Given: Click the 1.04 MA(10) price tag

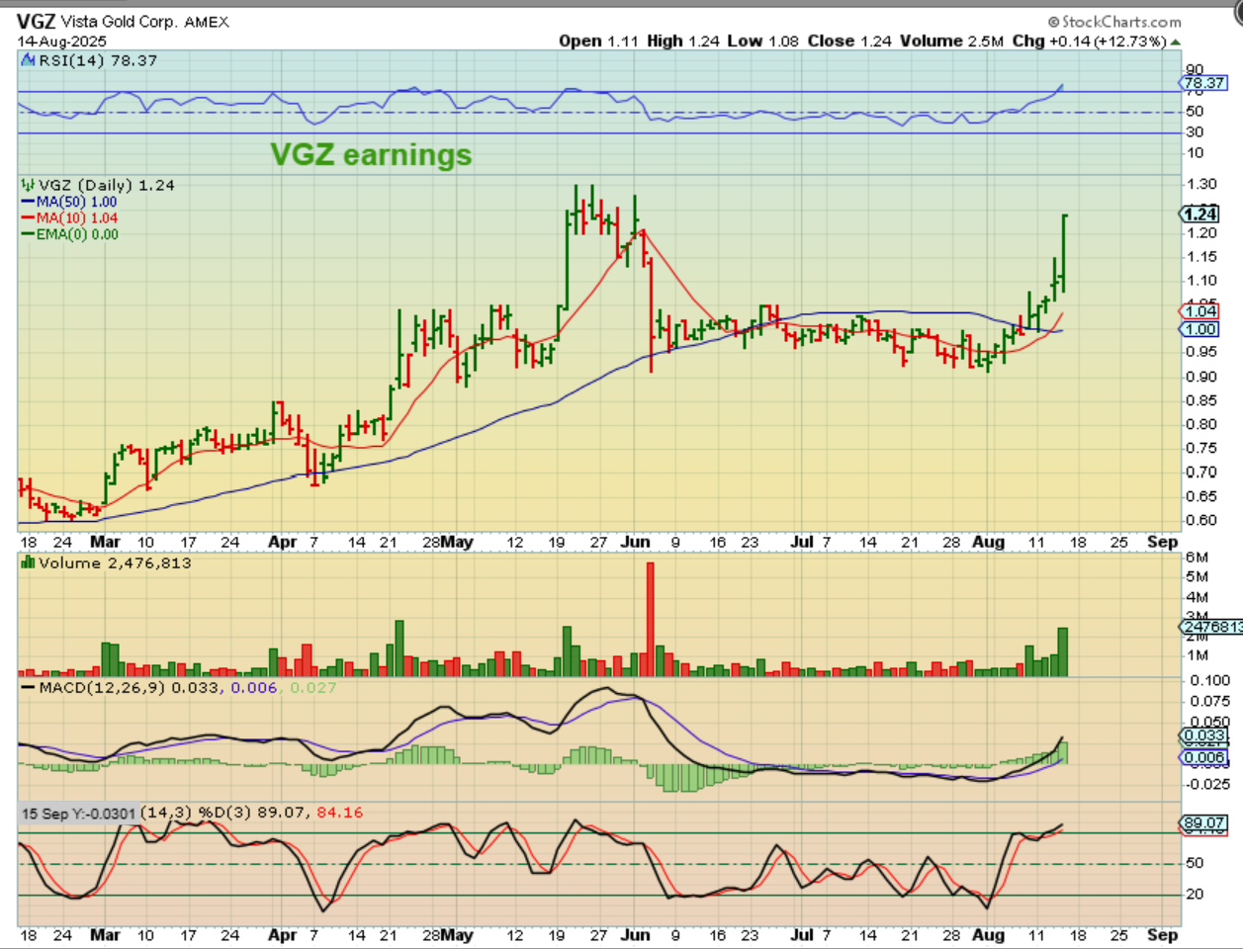Looking at the screenshot, I should 1200,311.
